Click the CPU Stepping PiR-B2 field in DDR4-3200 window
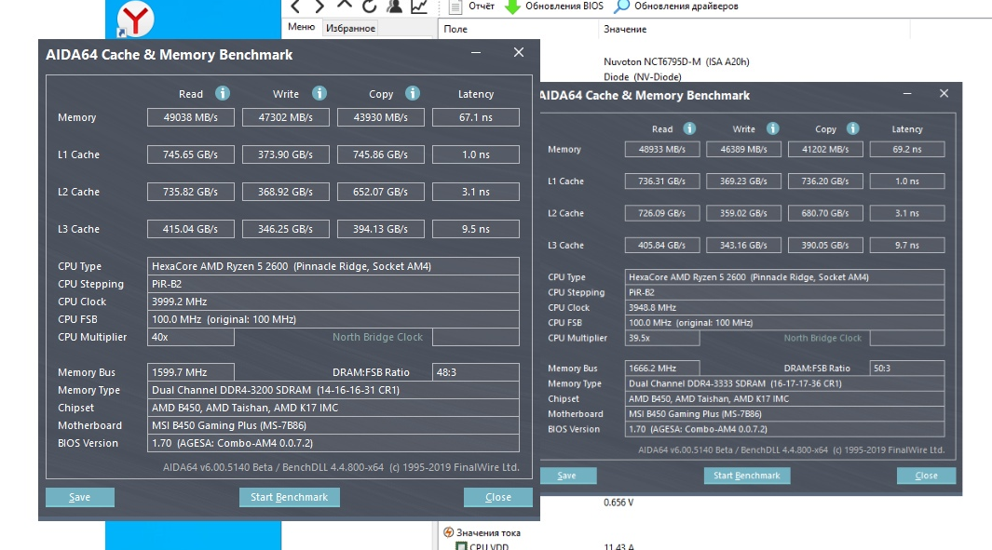Viewport: 992px width, 550px height. (x=333, y=284)
